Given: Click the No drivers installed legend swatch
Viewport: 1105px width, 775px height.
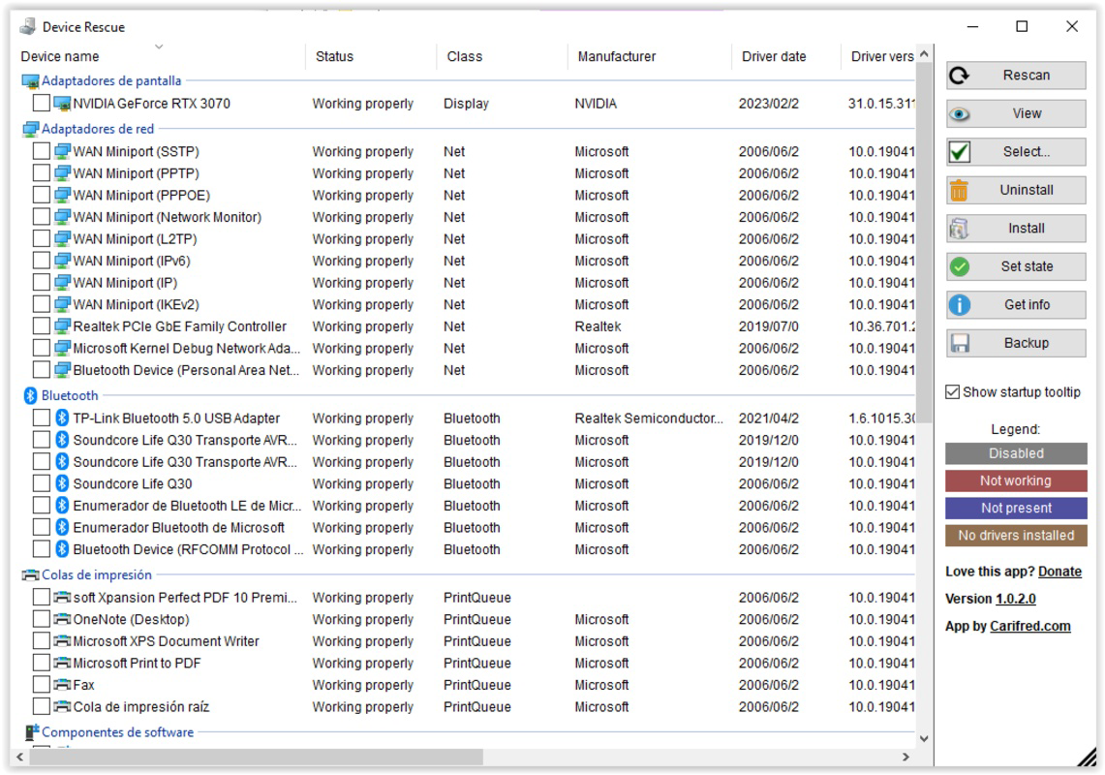Looking at the screenshot, I should click(1016, 536).
